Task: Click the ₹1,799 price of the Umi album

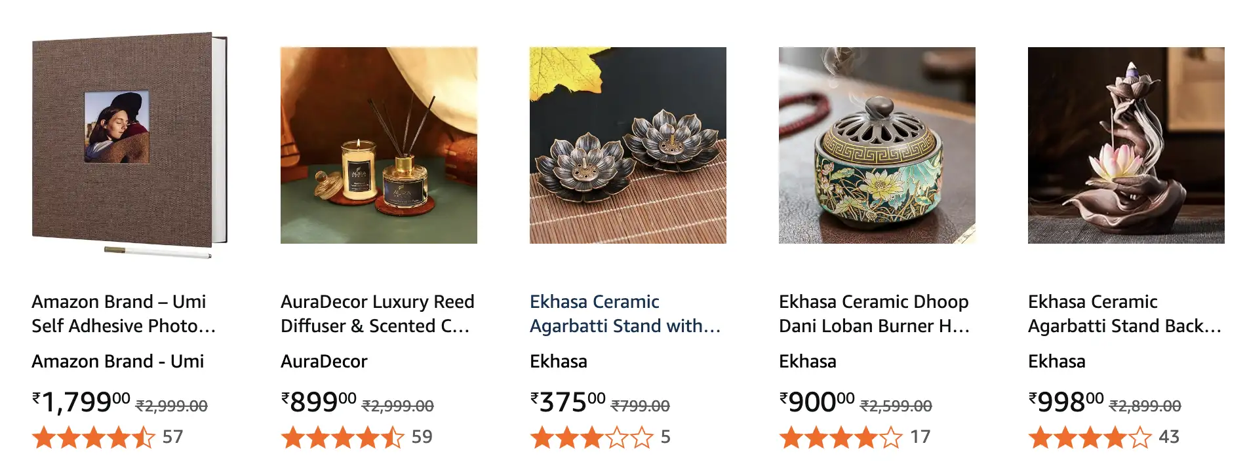Action: [82, 402]
